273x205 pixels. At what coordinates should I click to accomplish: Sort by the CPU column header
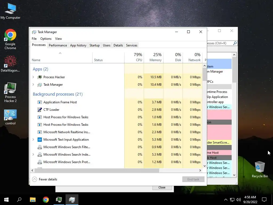coord(134,57)
